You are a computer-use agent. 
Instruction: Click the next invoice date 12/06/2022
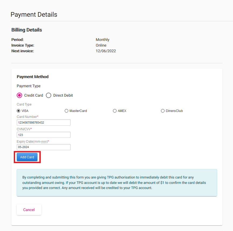click(106, 51)
